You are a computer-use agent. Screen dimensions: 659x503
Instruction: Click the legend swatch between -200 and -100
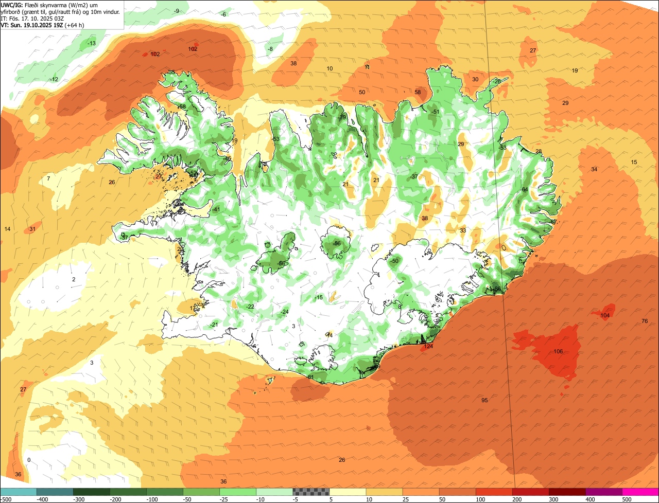click(128, 492)
